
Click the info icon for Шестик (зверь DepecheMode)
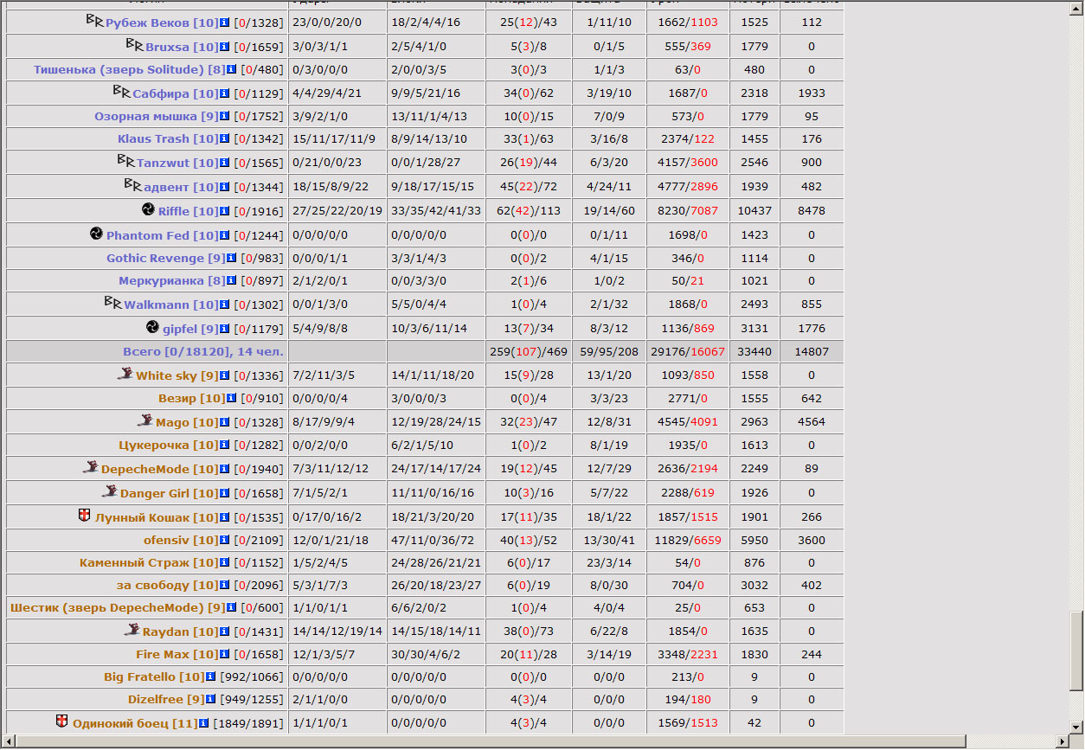tap(232, 608)
